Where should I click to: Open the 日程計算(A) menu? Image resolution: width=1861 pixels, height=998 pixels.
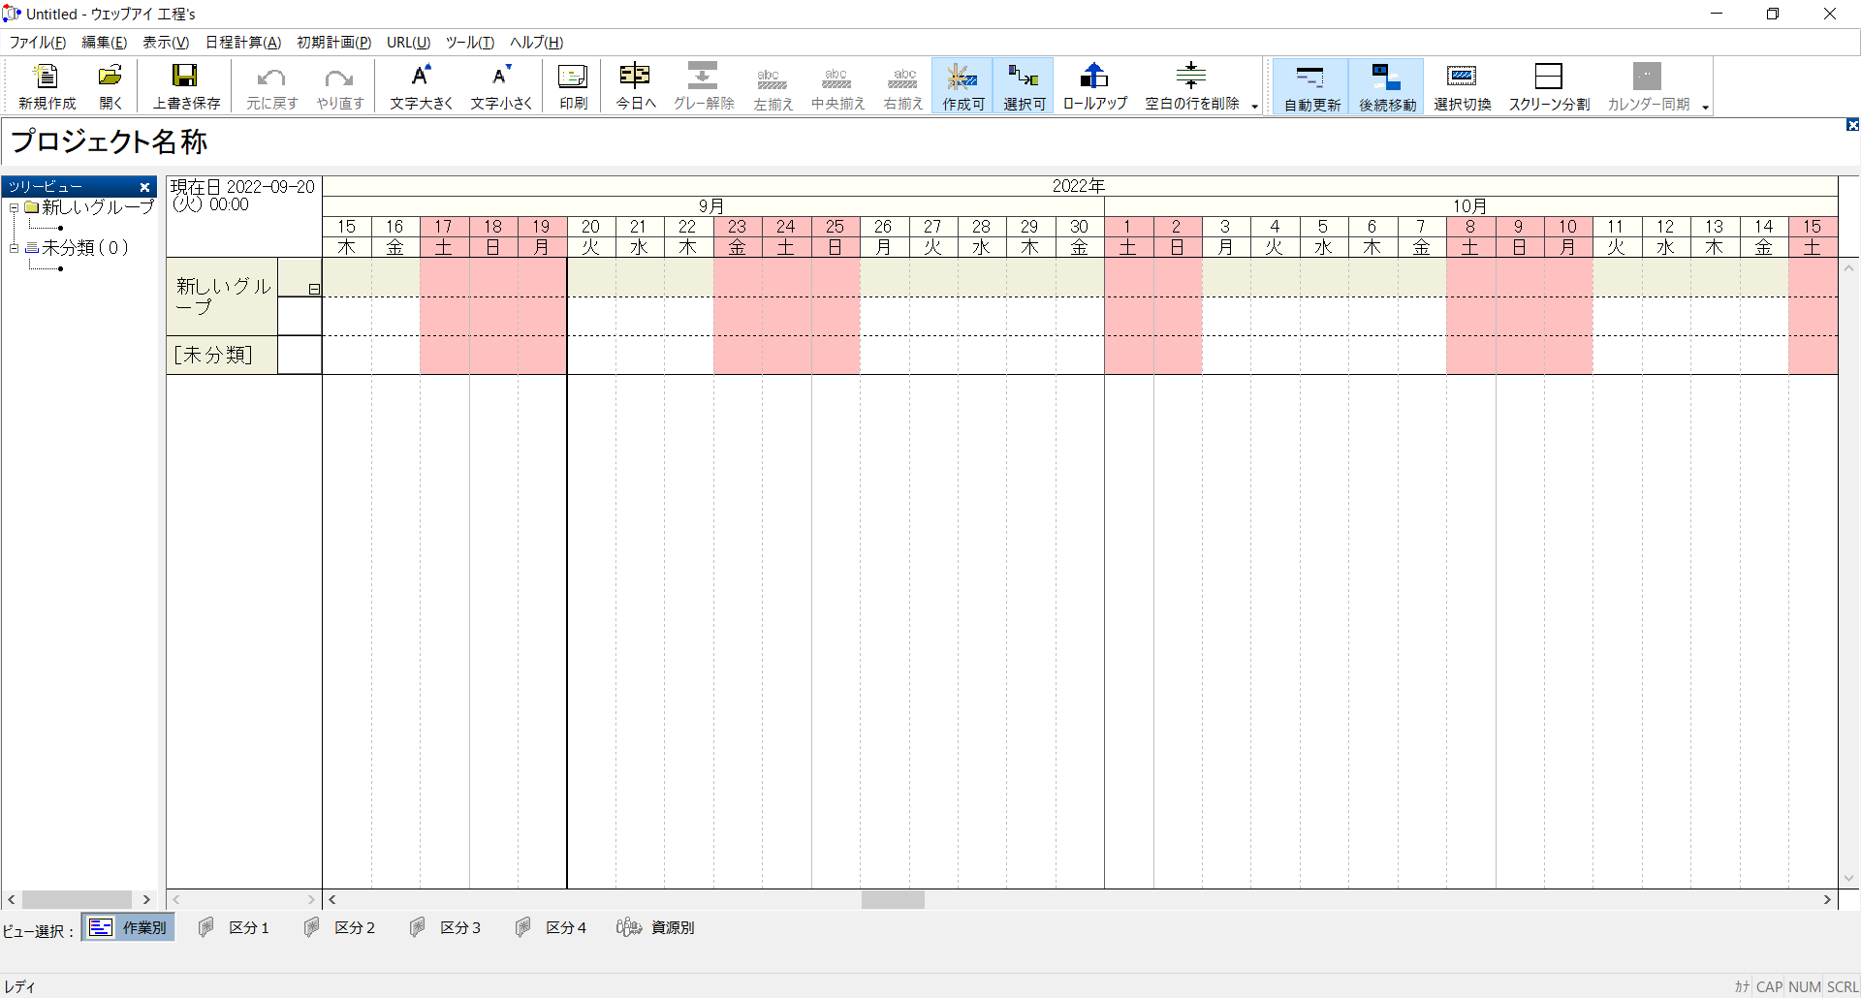(243, 43)
